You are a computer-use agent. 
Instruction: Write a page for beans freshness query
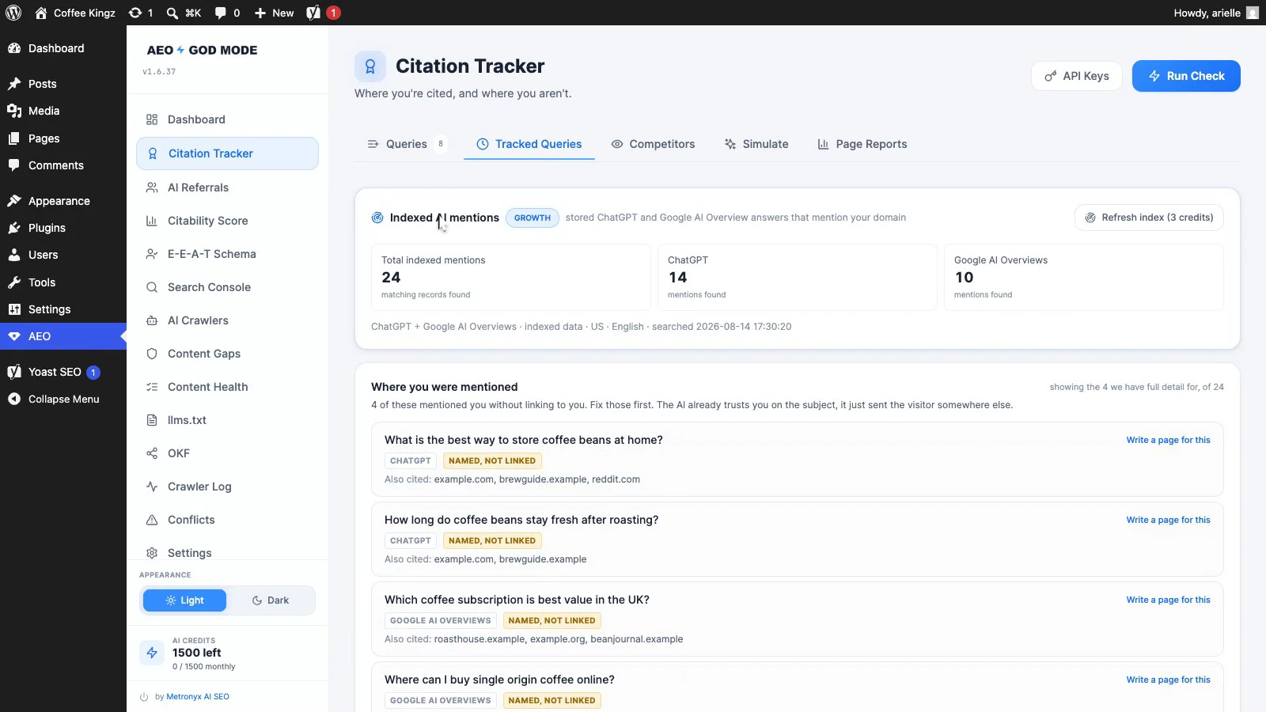tap(1168, 520)
